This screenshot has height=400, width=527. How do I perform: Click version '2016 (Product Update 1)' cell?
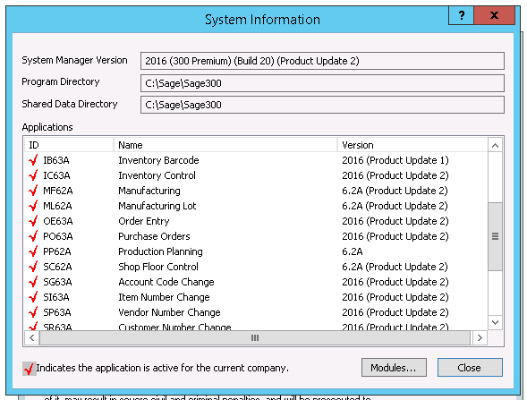395,160
